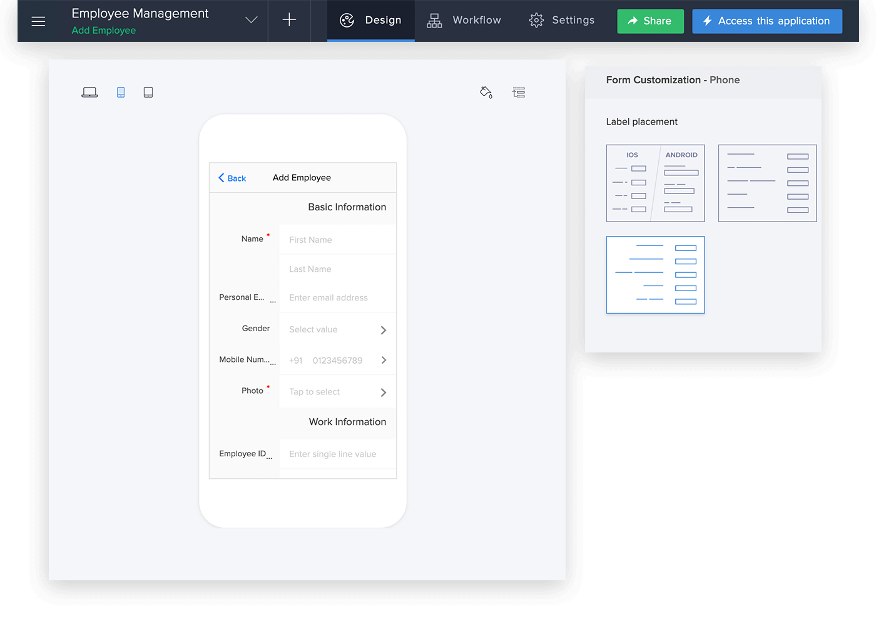Open the hamburger menu
This screenshot has width=876, height=626.
[x=38, y=21]
